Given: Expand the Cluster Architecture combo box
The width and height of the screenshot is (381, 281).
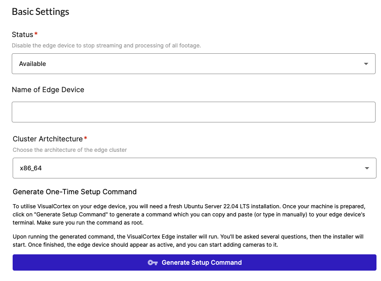Looking at the screenshot, I should point(194,168).
